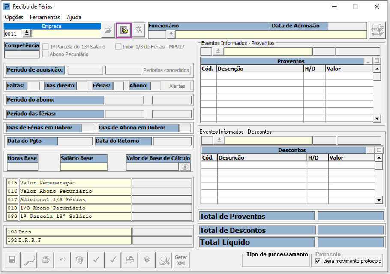
Task: Toggle 1ª Parcela do 13º Salário checkbox
Action: (x=45, y=47)
